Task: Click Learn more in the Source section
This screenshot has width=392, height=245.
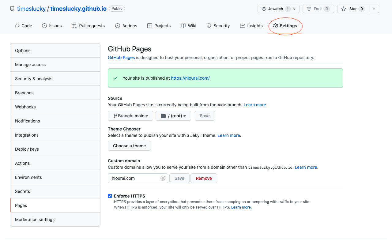Action: (x=255, y=105)
